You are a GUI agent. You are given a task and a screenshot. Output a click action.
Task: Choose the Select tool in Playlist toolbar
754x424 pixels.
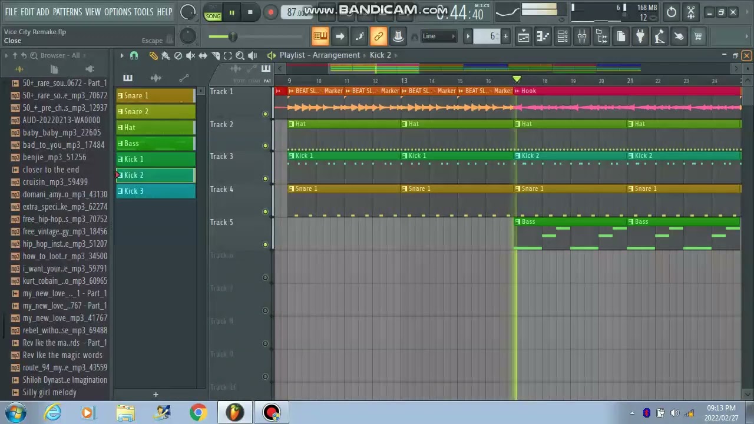click(227, 55)
